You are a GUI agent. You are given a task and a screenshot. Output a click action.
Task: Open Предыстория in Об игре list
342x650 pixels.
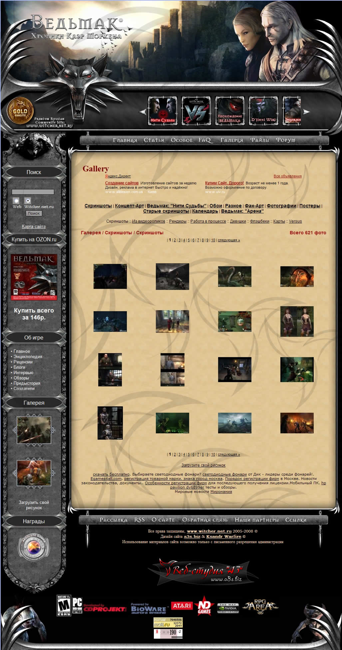(27, 383)
